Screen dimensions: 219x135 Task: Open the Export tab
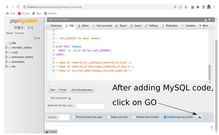pyautogui.click(x=121, y=26)
